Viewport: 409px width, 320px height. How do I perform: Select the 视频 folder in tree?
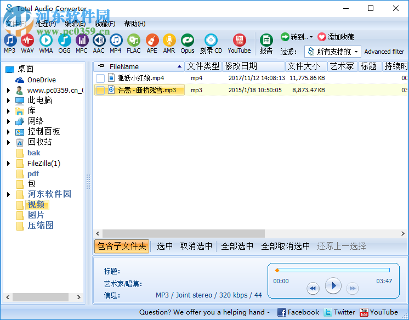click(x=36, y=205)
